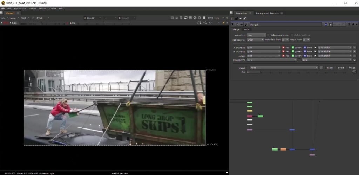Float the Merge5 properties panel
This screenshot has height=175, width=359.
[x=353, y=24]
